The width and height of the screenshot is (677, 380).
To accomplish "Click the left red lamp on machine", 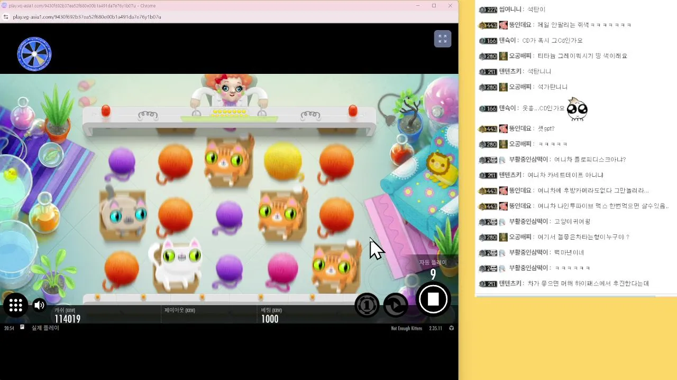I will tap(106, 111).
